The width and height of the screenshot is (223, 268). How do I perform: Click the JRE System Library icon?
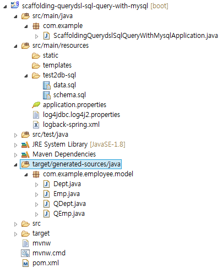[x=25, y=144]
